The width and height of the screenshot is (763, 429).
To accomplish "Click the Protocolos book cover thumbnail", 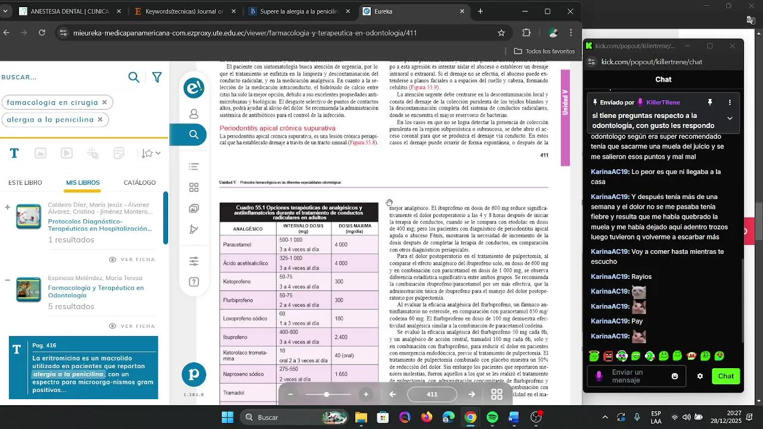I will coord(29,217).
